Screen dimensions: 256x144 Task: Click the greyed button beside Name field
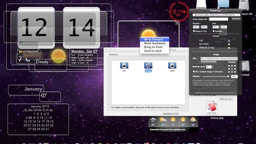click(236, 19)
